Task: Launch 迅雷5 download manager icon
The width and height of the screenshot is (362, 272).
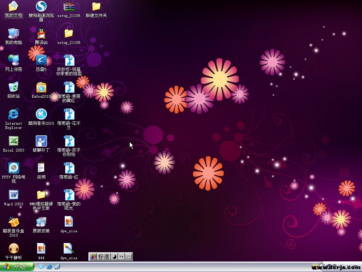Action: tap(41, 61)
